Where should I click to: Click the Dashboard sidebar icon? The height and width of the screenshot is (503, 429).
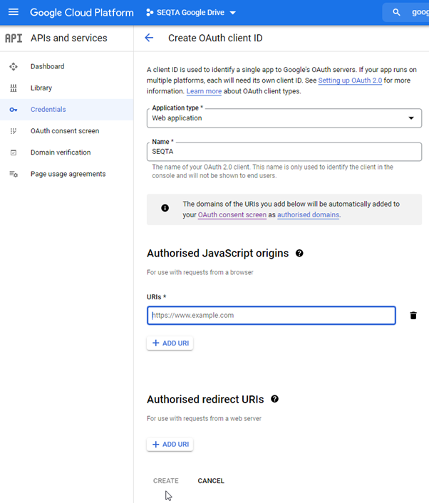[x=13, y=66]
